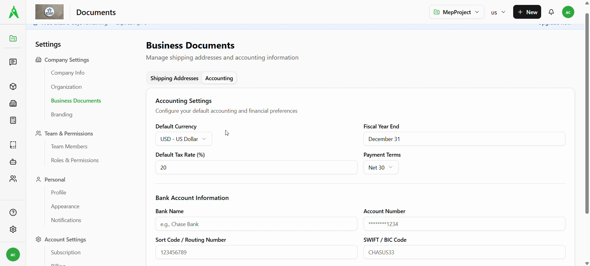590x266 pixels.
Task: Click the Bank Name input field
Action: 256,224
